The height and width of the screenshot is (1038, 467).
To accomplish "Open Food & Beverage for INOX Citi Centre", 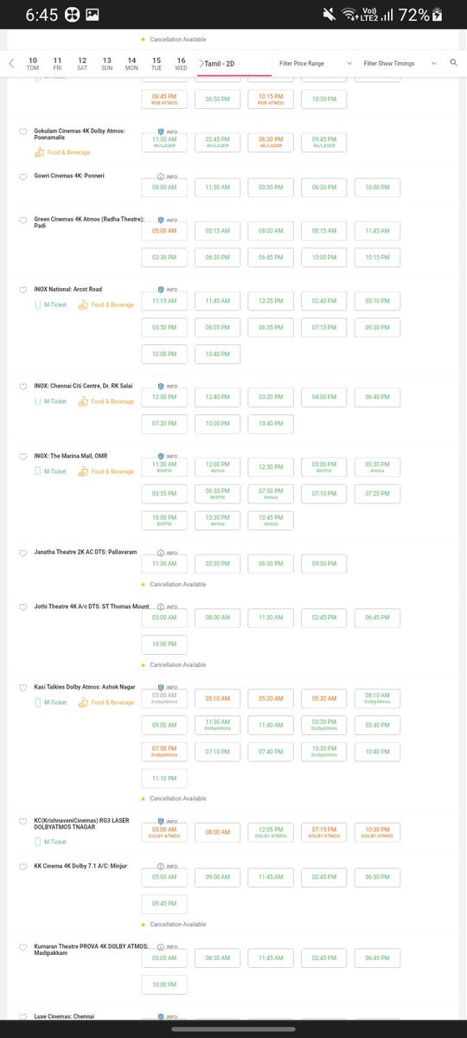I will click(x=106, y=401).
